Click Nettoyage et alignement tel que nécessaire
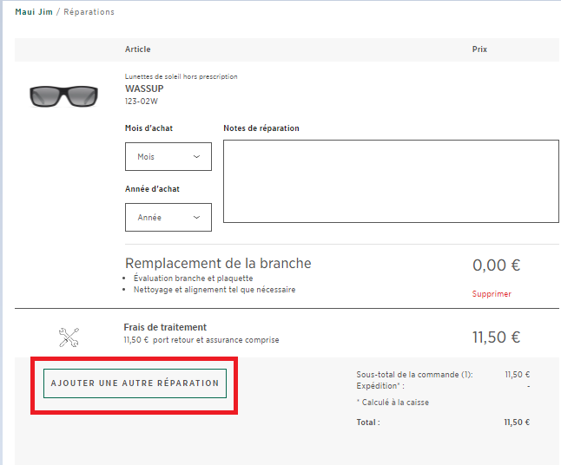561x465 pixels. [x=214, y=290]
